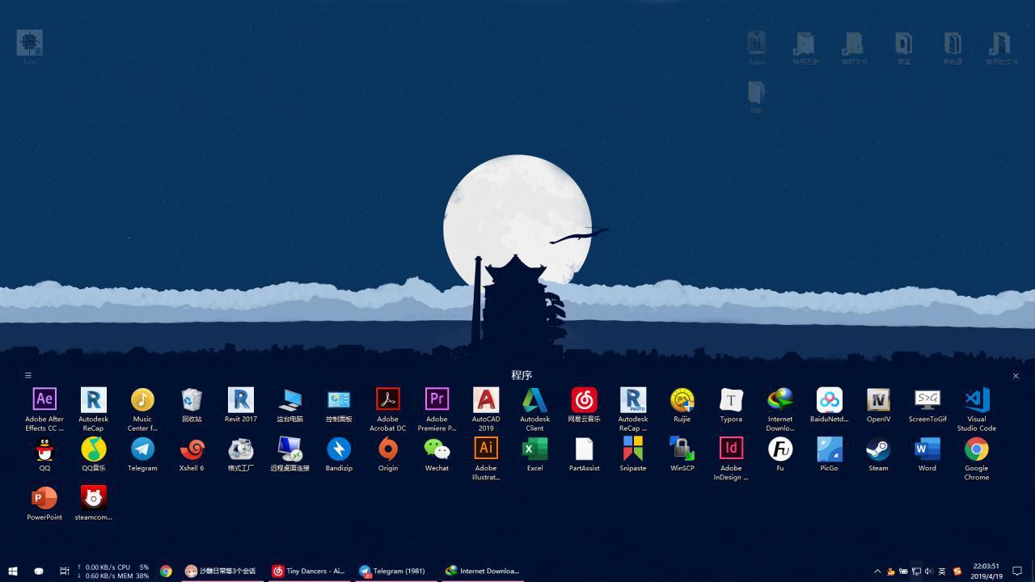
Task: Open the program panel hamburger menu
Action: coord(27,375)
